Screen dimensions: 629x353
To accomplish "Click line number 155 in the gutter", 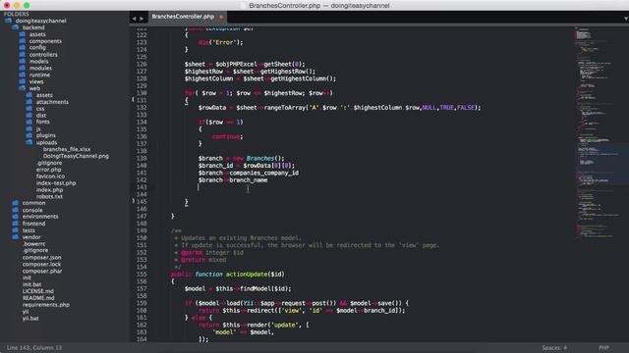I will pos(142,275).
